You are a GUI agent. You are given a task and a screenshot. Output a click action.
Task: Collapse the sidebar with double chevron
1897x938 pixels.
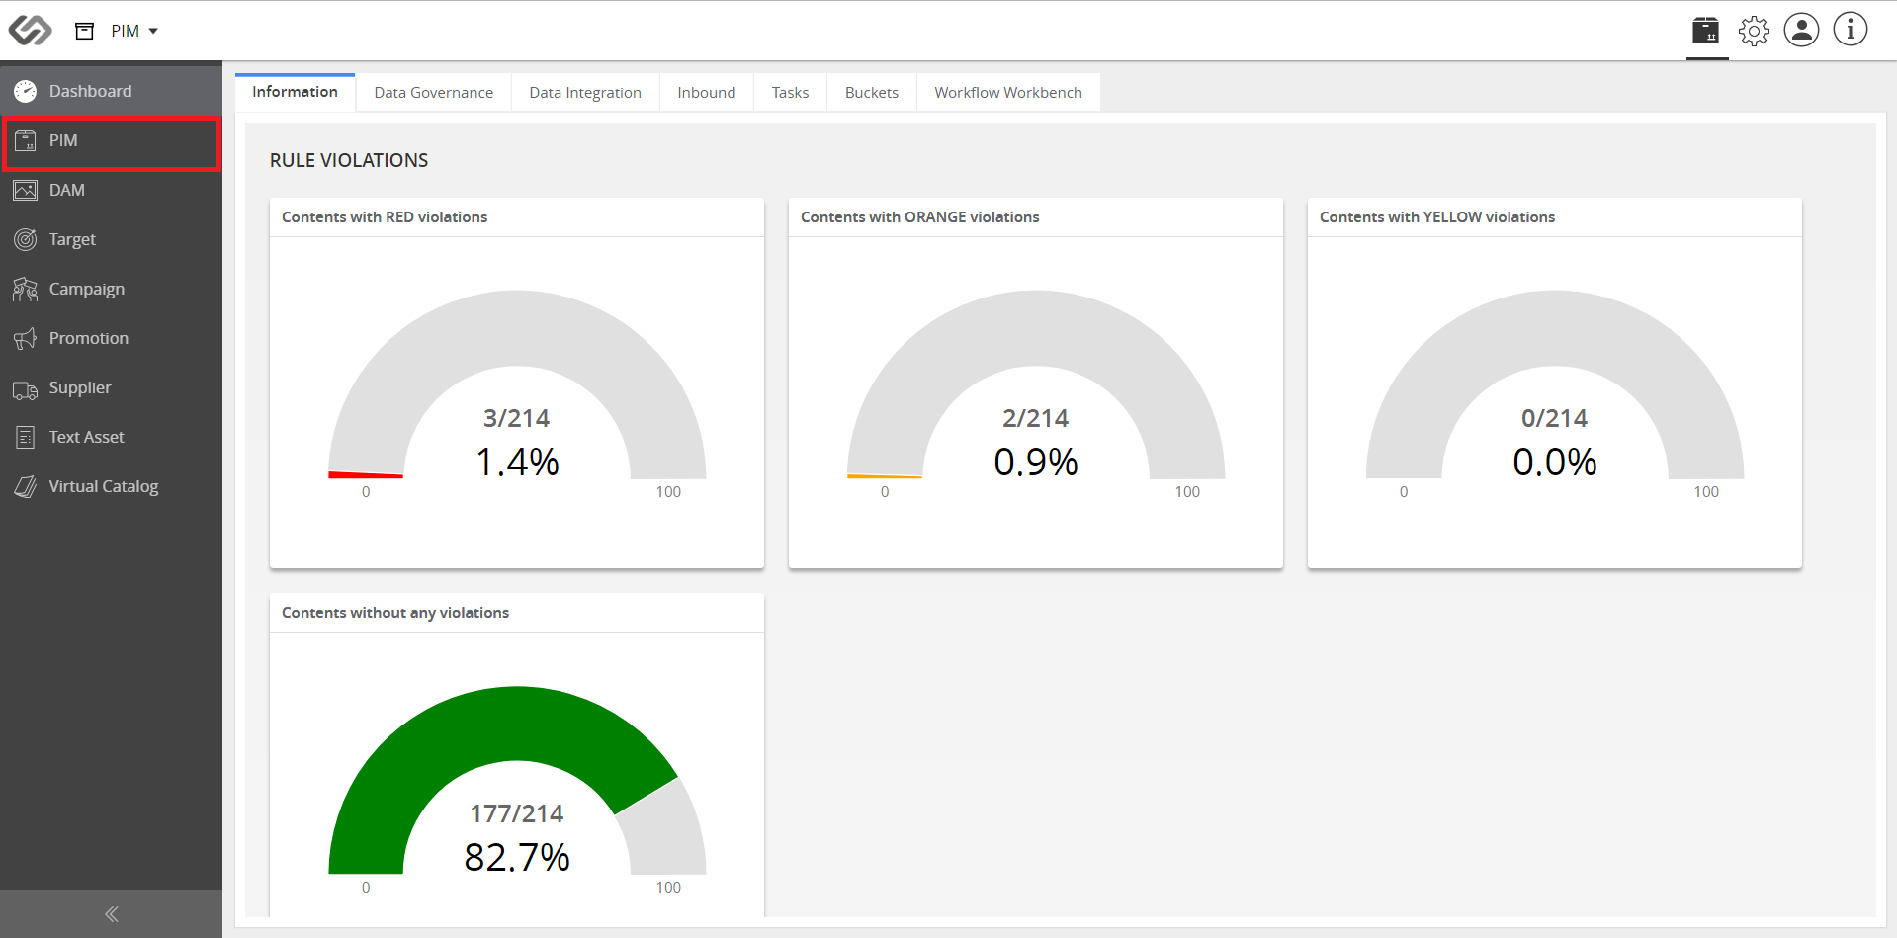111,914
